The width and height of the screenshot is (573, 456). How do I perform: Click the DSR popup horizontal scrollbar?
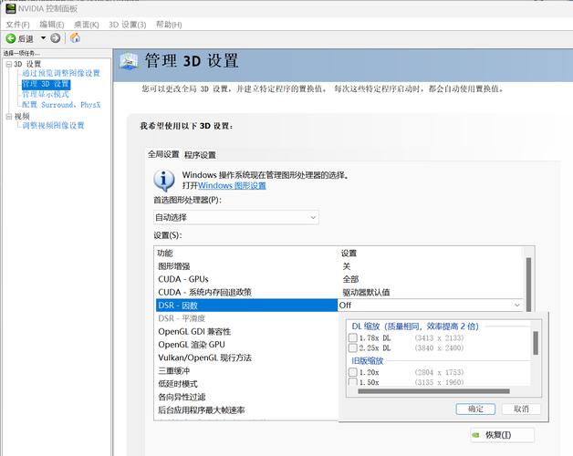pos(433,391)
